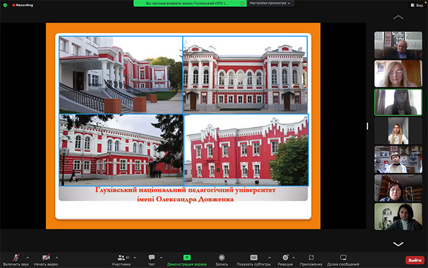Click the Вид view button
Viewport: 428px width, 268px height.
point(417,5)
